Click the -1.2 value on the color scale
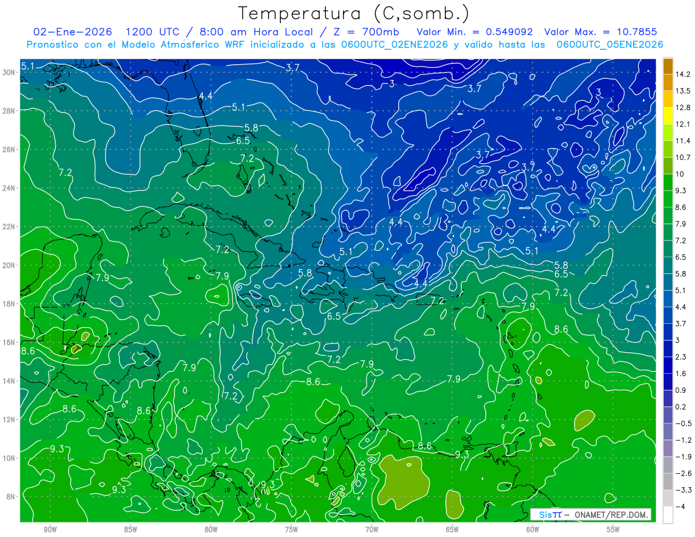695x537 pixels. (684, 440)
